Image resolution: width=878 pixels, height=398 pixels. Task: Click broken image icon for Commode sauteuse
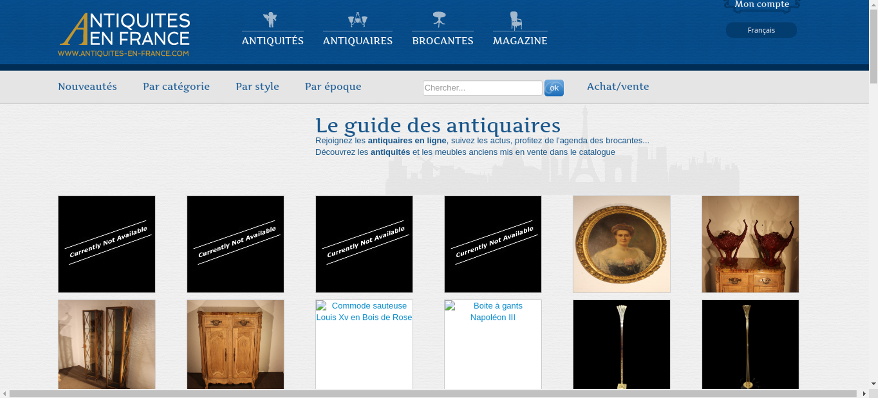(x=321, y=306)
